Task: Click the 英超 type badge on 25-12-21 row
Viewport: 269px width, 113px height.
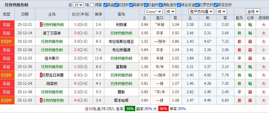Action: click(x=7, y=25)
